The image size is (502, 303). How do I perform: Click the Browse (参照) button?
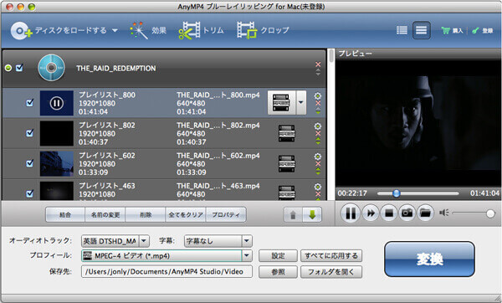click(x=278, y=271)
